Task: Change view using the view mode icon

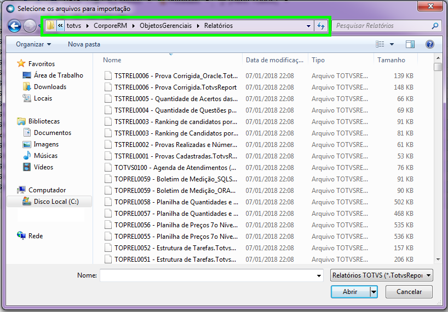Action: (380, 44)
